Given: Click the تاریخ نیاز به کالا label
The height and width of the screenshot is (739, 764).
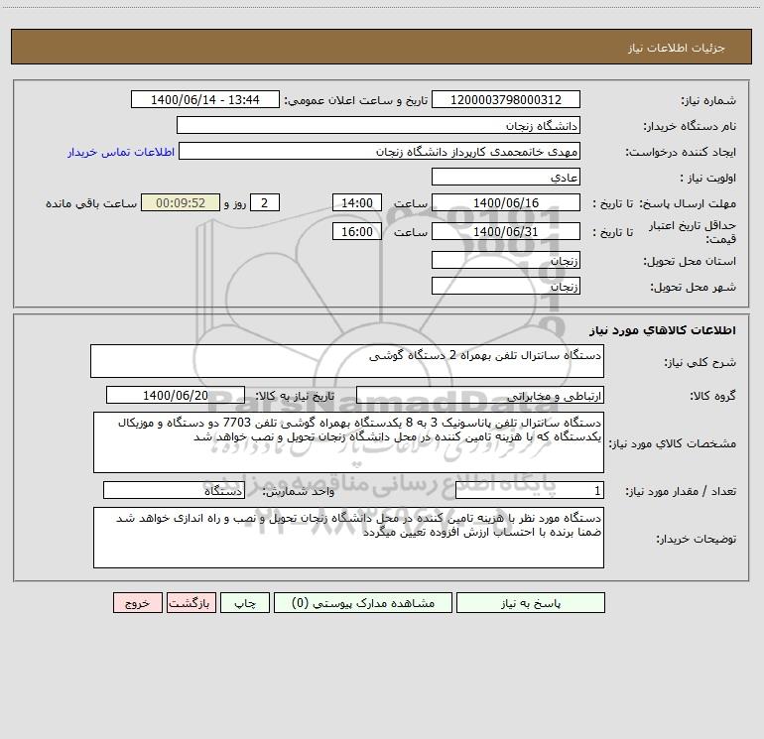Looking at the screenshot, I should pyautogui.click(x=296, y=396).
